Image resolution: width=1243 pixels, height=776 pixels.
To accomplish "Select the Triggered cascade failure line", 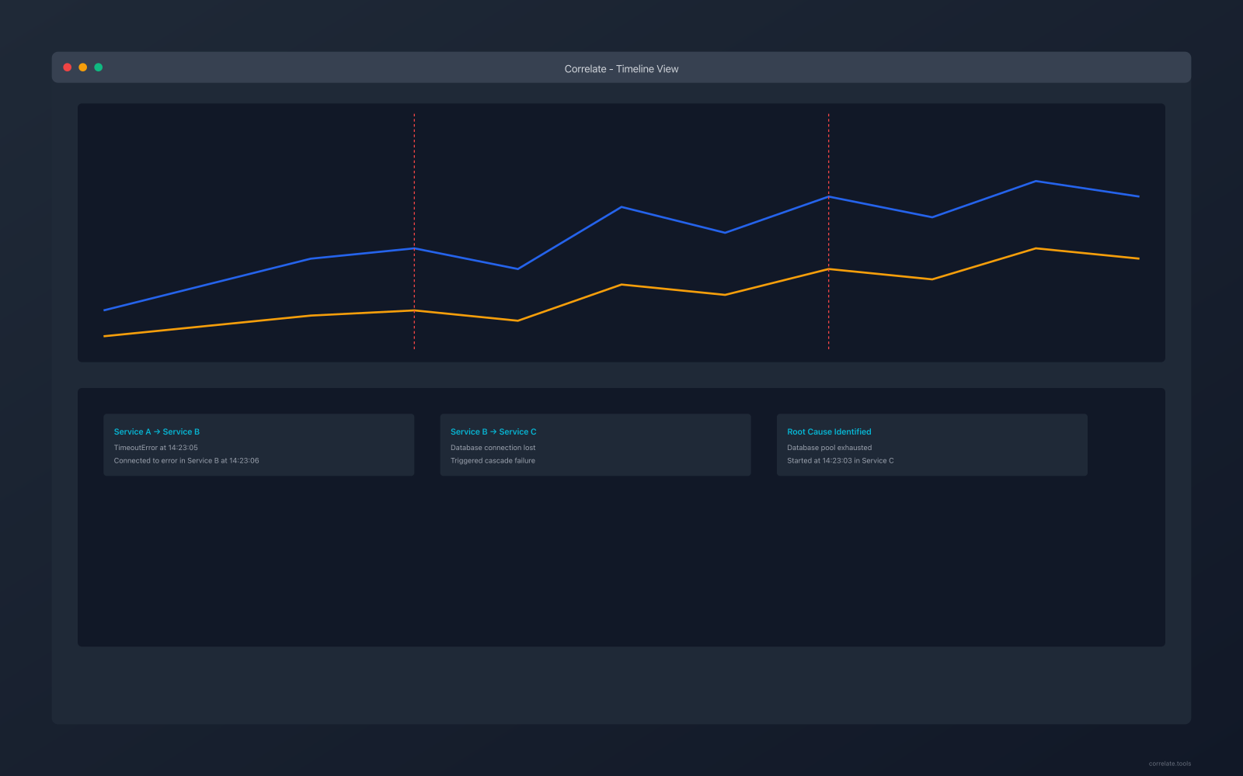I will coord(493,461).
